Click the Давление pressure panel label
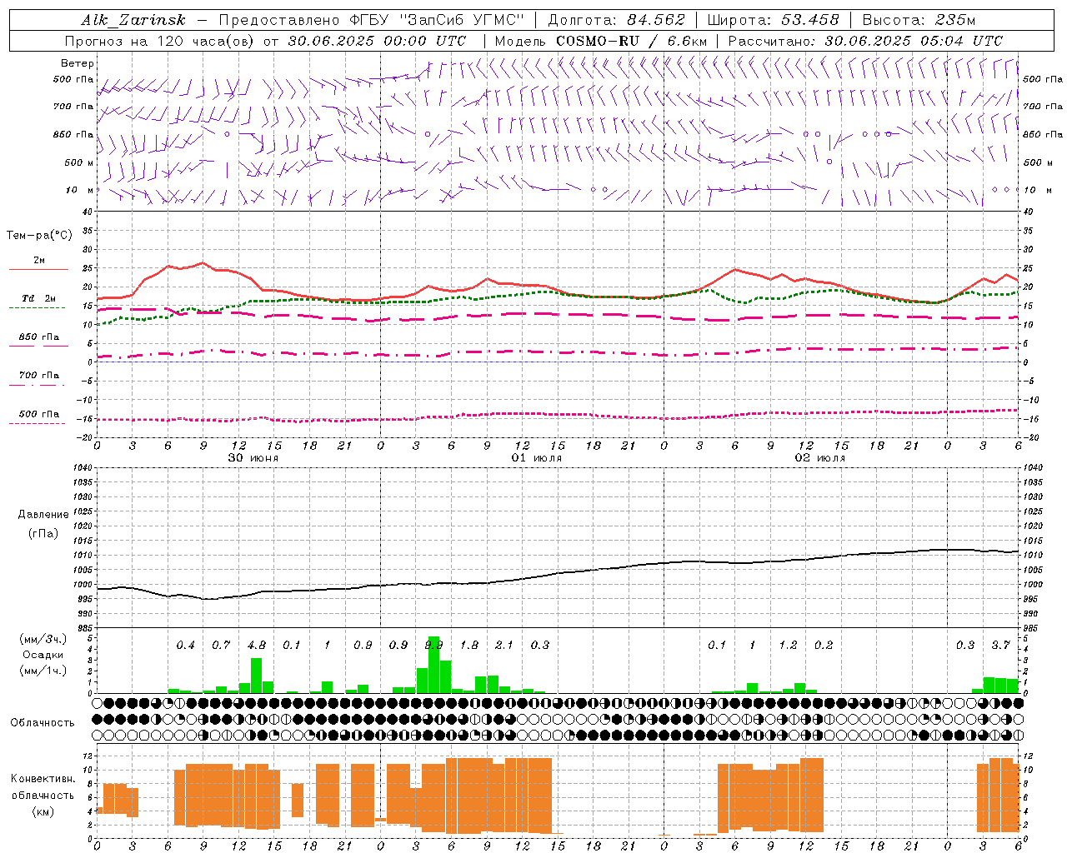This screenshot has height=853, width=1067. pyautogui.click(x=43, y=515)
